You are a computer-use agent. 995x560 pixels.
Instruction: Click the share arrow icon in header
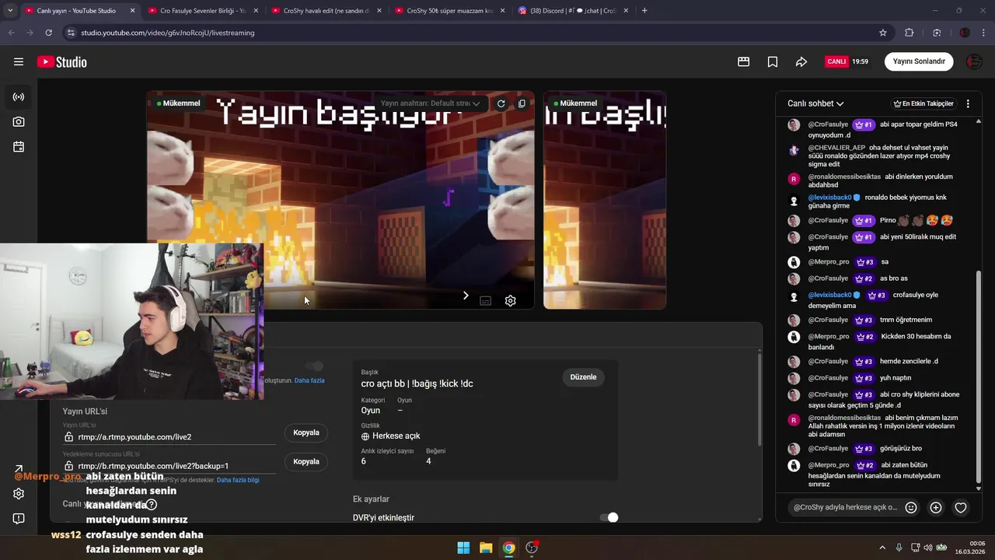pos(801,61)
